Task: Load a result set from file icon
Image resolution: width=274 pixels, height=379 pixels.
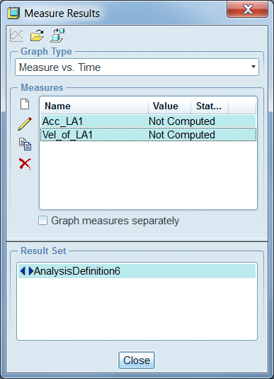Action: (37, 35)
